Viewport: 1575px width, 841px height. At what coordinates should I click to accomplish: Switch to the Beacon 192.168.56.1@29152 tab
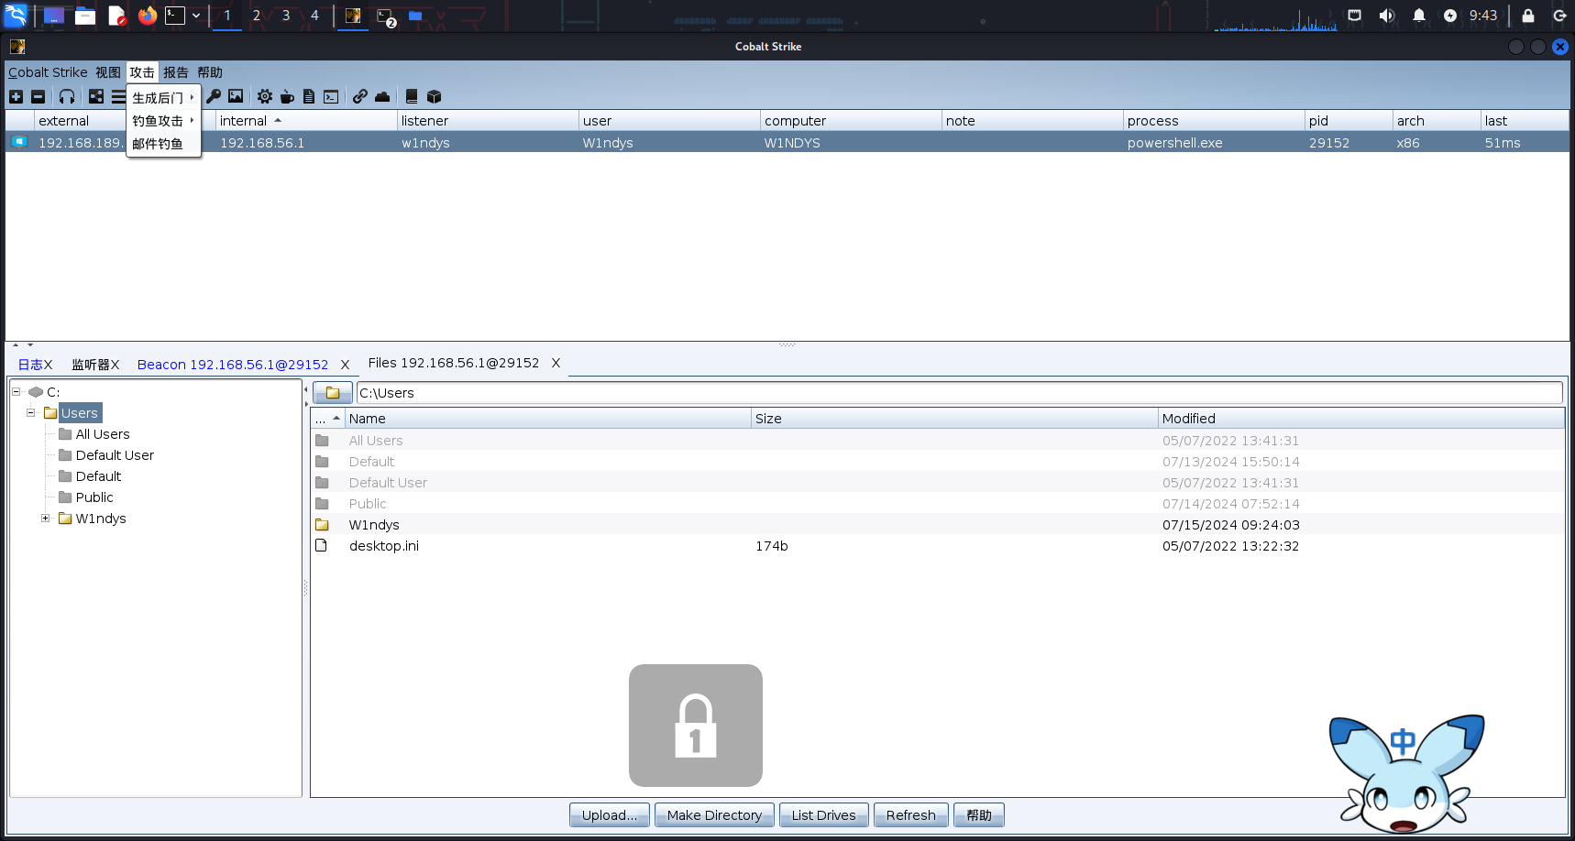tap(232, 365)
